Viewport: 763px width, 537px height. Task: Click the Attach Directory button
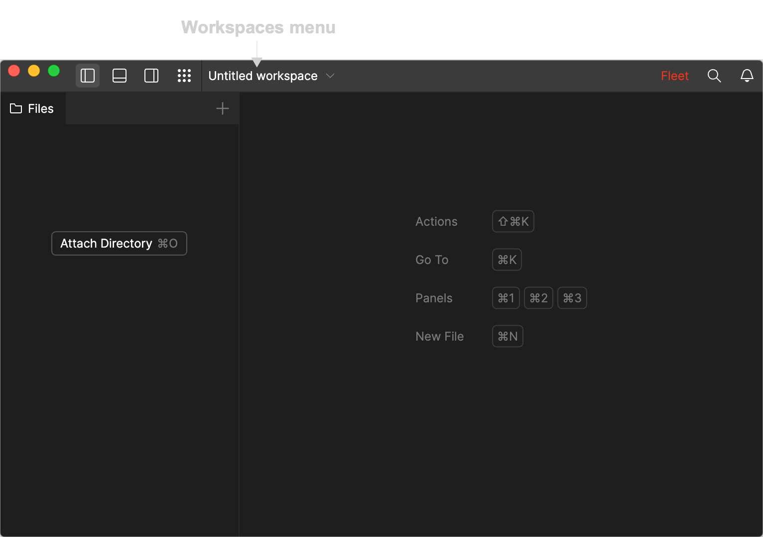click(119, 243)
